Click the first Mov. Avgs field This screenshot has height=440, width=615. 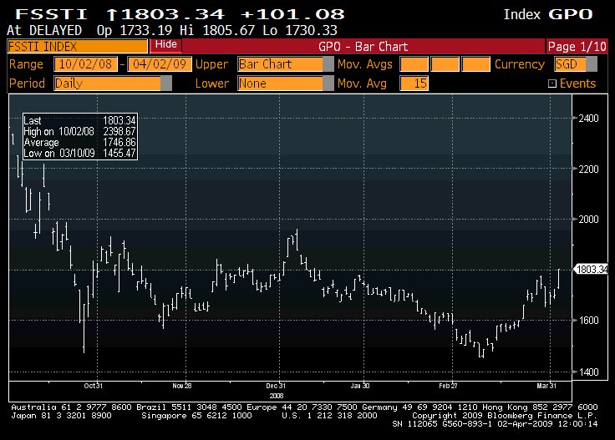(x=414, y=64)
